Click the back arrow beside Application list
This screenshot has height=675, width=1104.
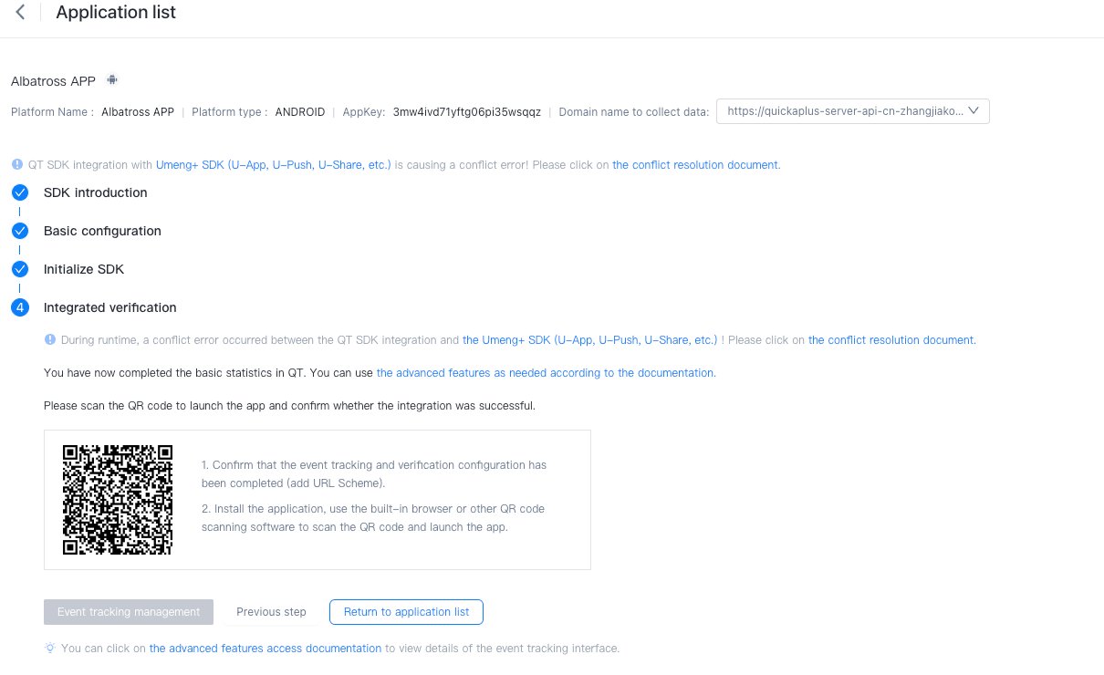[20, 13]
